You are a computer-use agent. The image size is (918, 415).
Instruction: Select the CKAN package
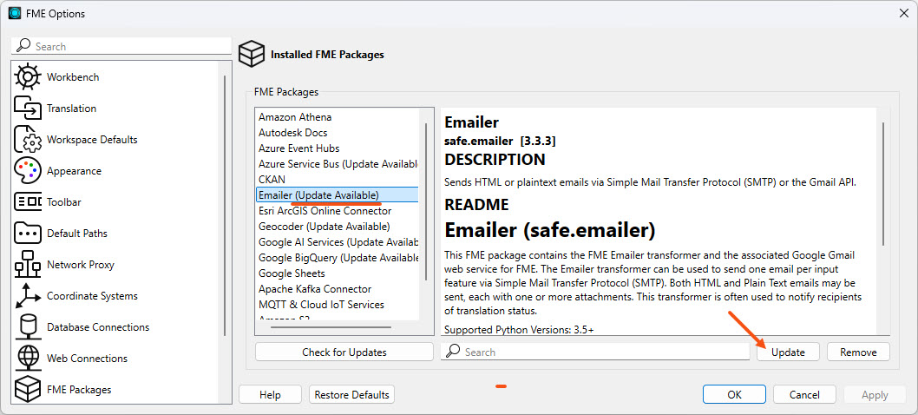pyautogui.click(x=338, y=180)
